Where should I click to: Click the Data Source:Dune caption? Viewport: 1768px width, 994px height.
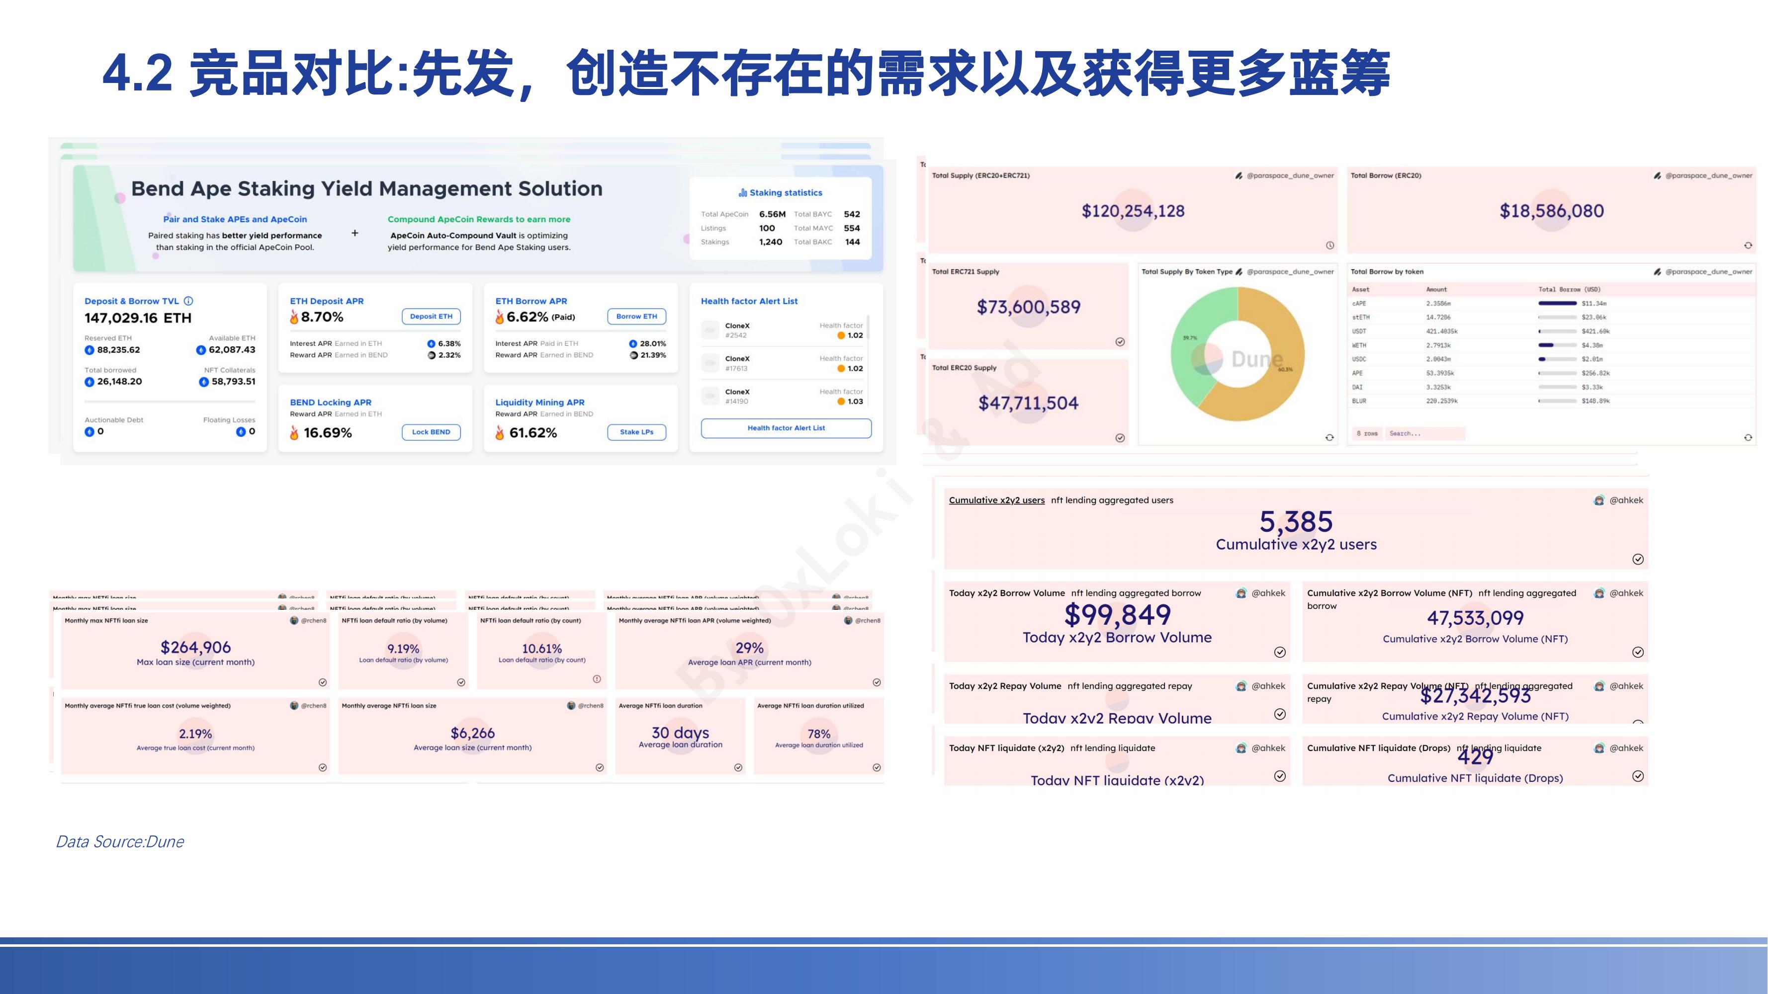pos(120,842)
